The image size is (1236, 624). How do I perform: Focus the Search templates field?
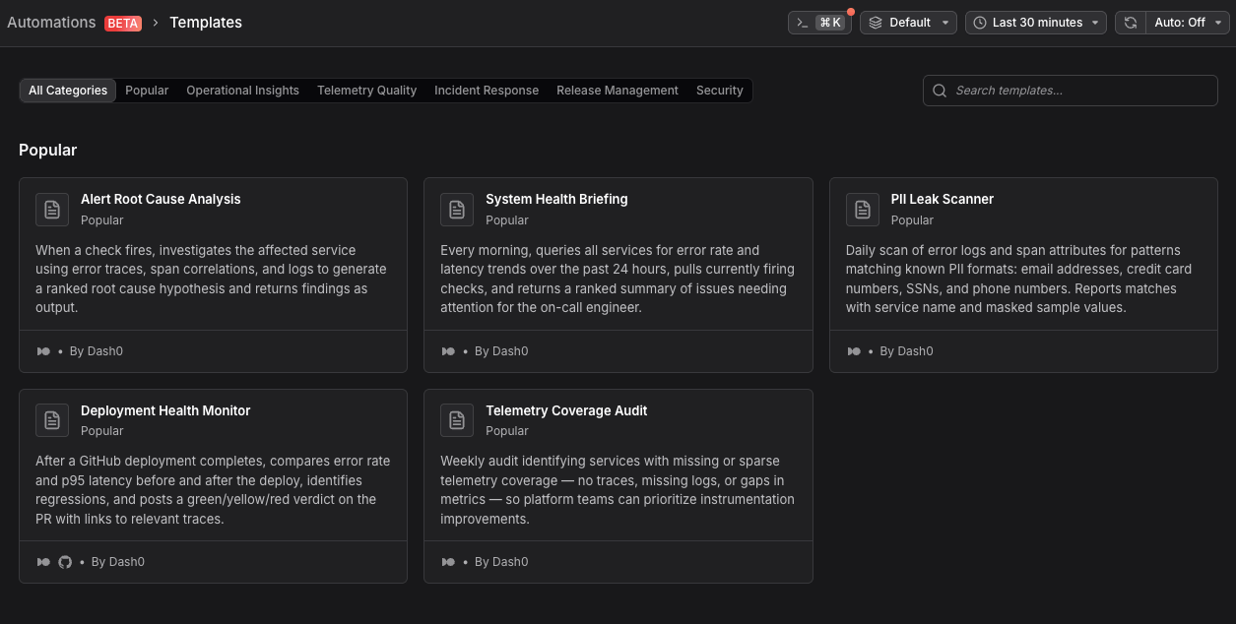[x=1071, y=91]
